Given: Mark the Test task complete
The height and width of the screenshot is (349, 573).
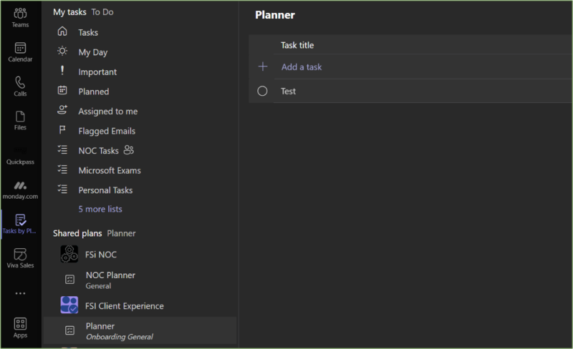Looking at the screenshot, I should click(x=262, y=91).
